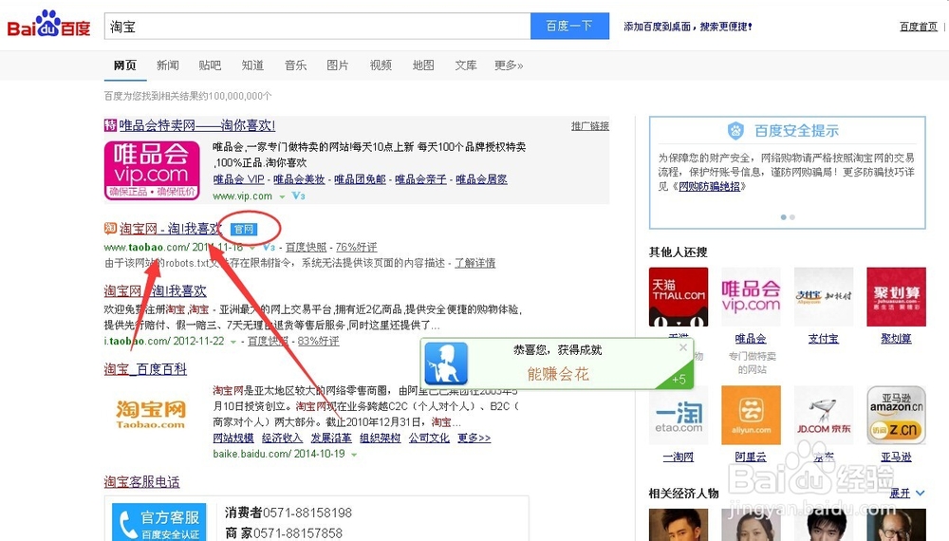Click the second carousel dot in safety box
The width and height of the screenshot is (949, 541).
[792, 216]
